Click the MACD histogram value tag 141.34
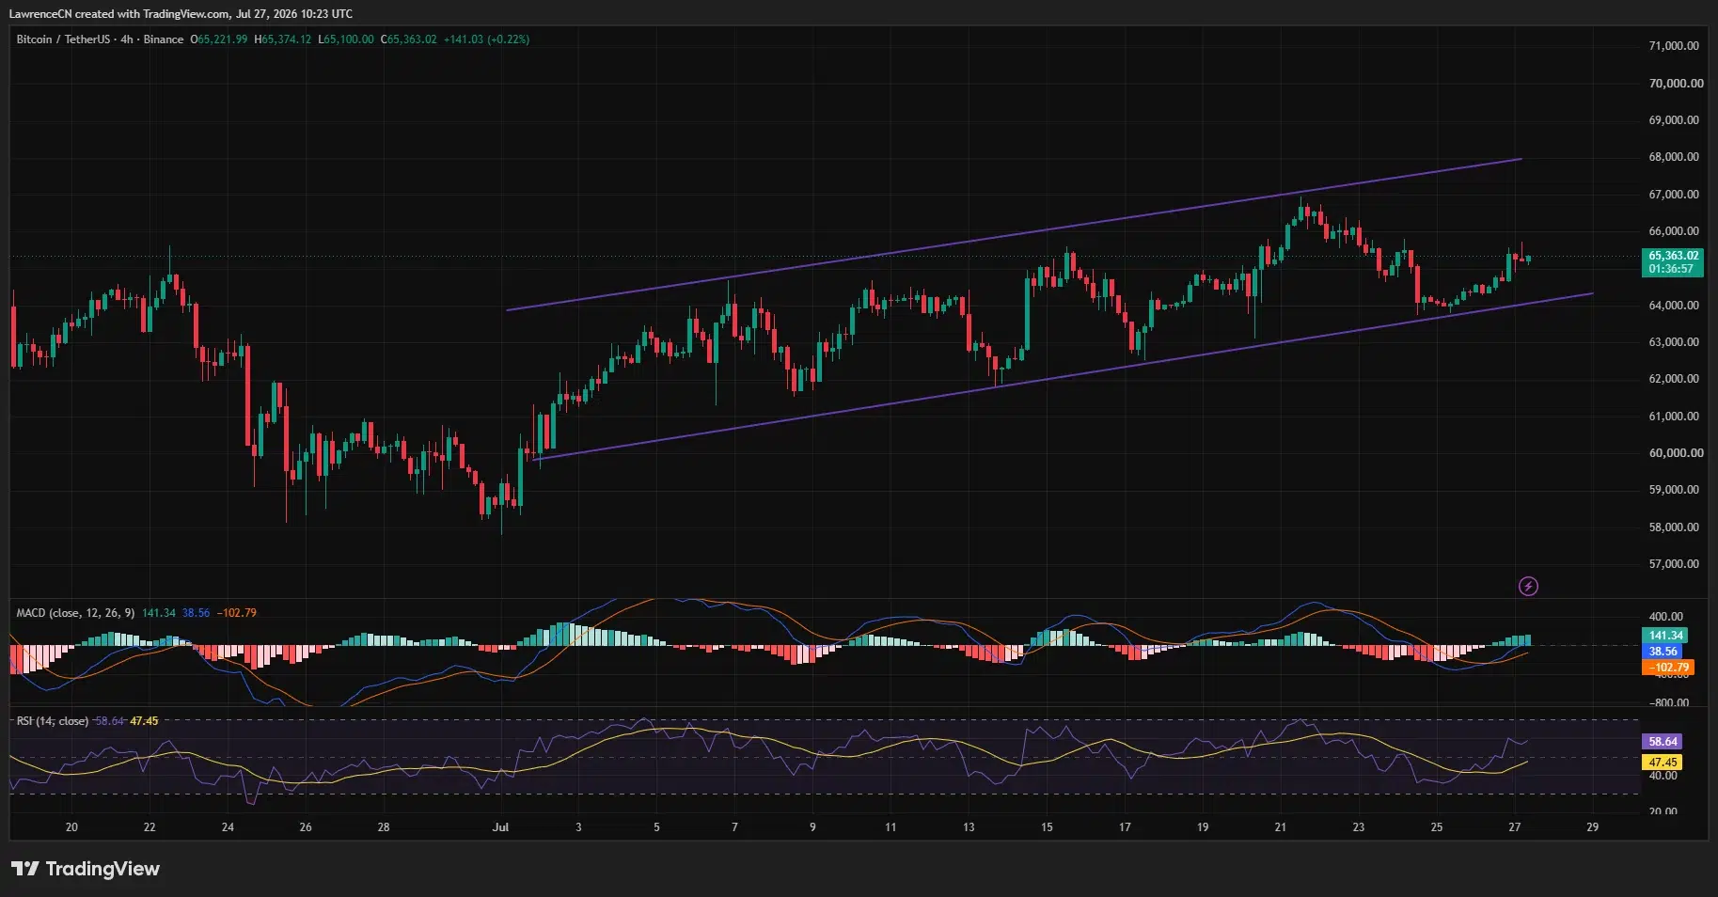Image resolution: width=1718 pixels, height=897 pixels. (x=1665, y=636)
